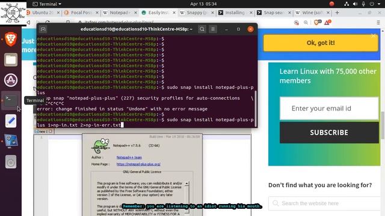
Task: Click the 'error: change finished in status' line
Action: (122, 109)
